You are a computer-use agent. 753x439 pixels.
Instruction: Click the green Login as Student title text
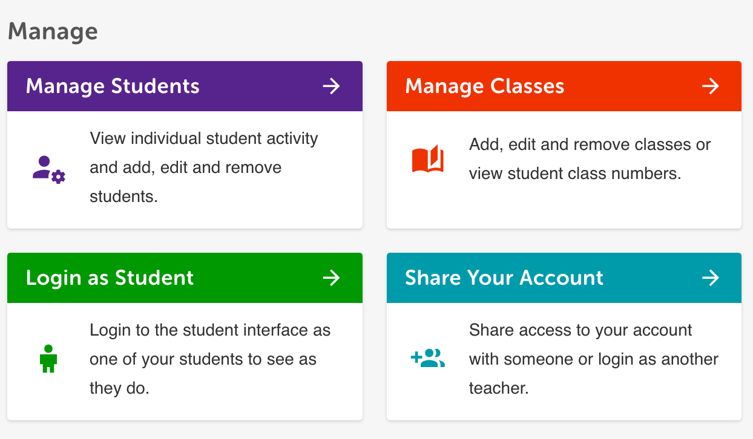click(x=110, y=278)
